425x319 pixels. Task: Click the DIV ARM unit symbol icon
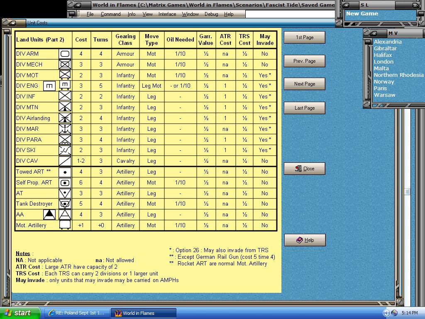pyautogui.click(x=65, y=54)
